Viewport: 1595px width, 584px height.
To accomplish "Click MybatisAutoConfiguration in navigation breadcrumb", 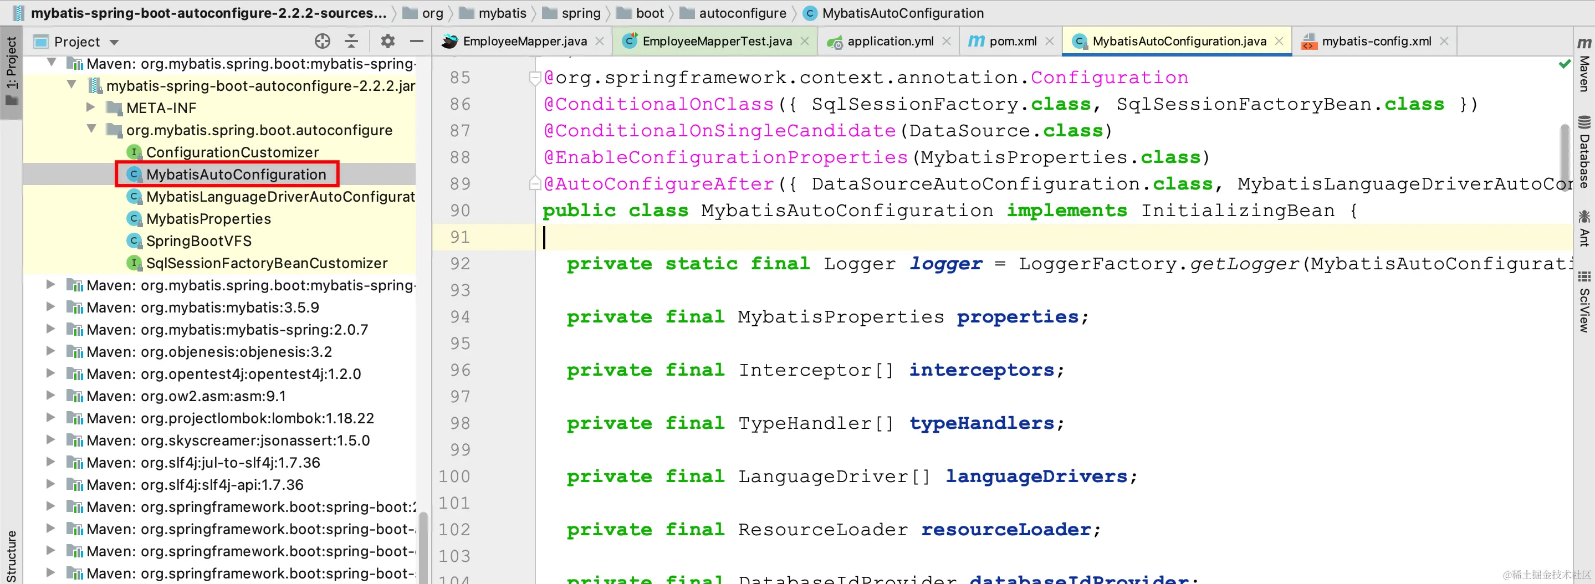I will click(903, 13).
